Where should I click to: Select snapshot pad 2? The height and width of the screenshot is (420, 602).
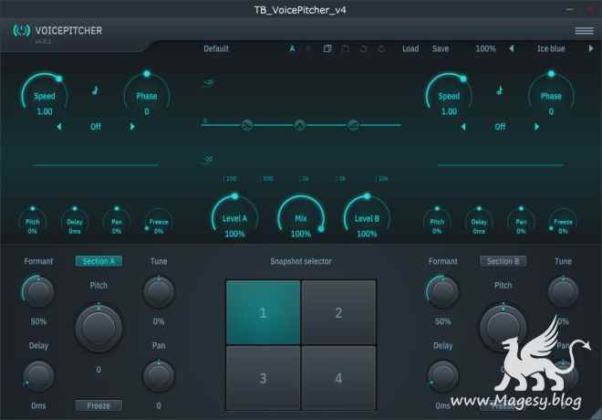click(x=338, y=312)
